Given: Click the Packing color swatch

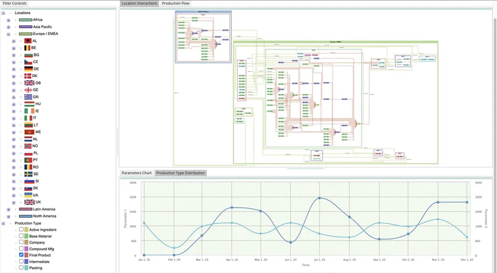Looking at the screenshot, I should 26,268.
